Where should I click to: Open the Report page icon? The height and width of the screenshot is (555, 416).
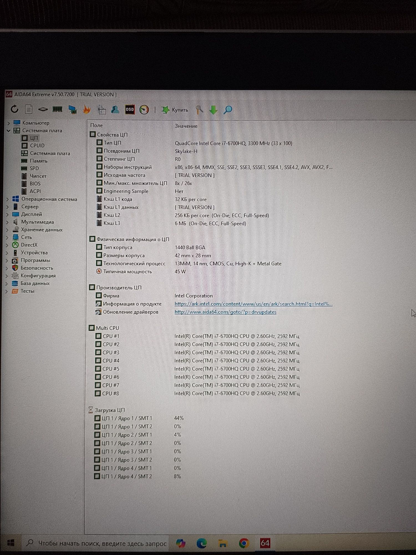pyautogui.click(x=29, y=109)
